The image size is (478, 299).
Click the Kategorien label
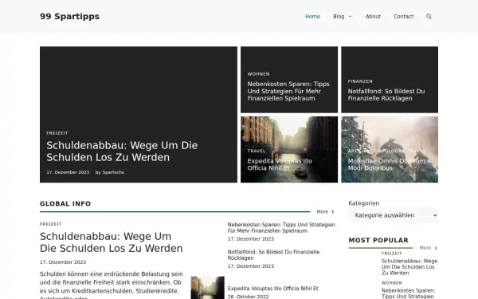(364, 203)
